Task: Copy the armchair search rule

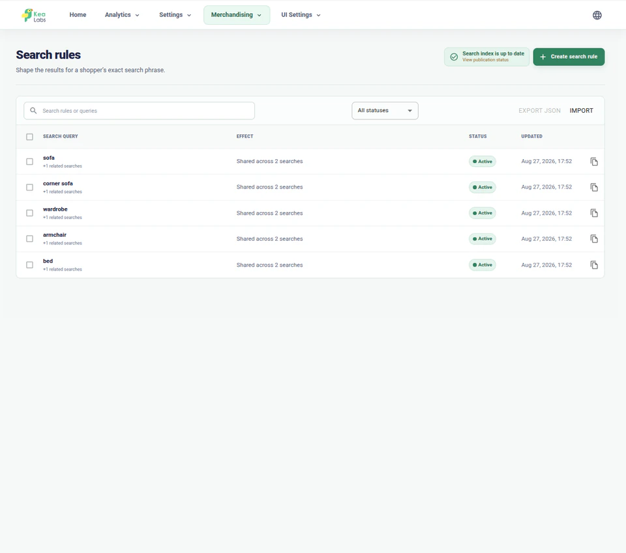Action: pyautogui.click(x=594, y=239)
